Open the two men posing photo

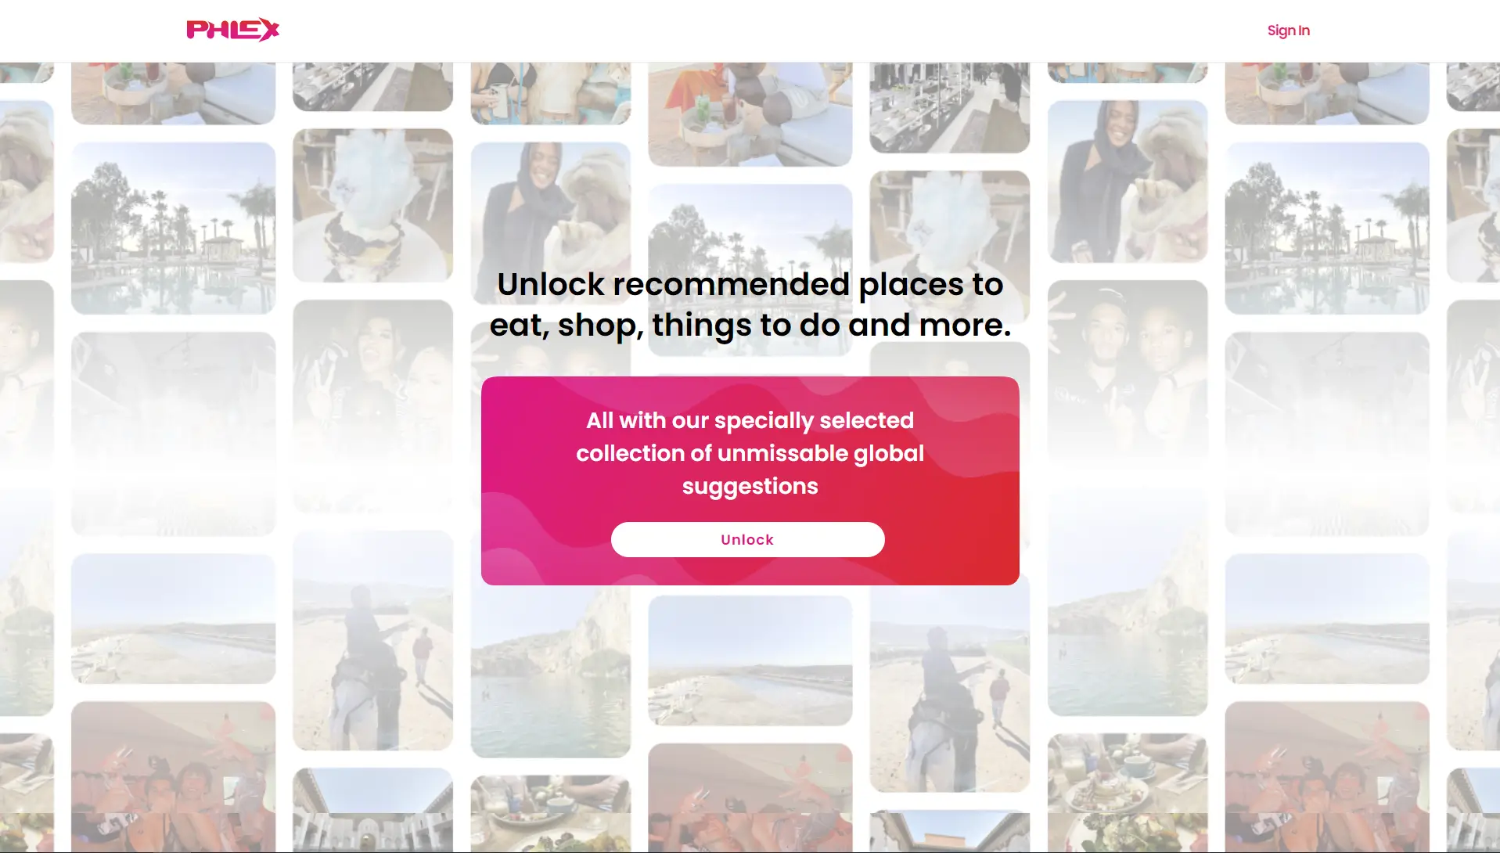(1127, 368)
